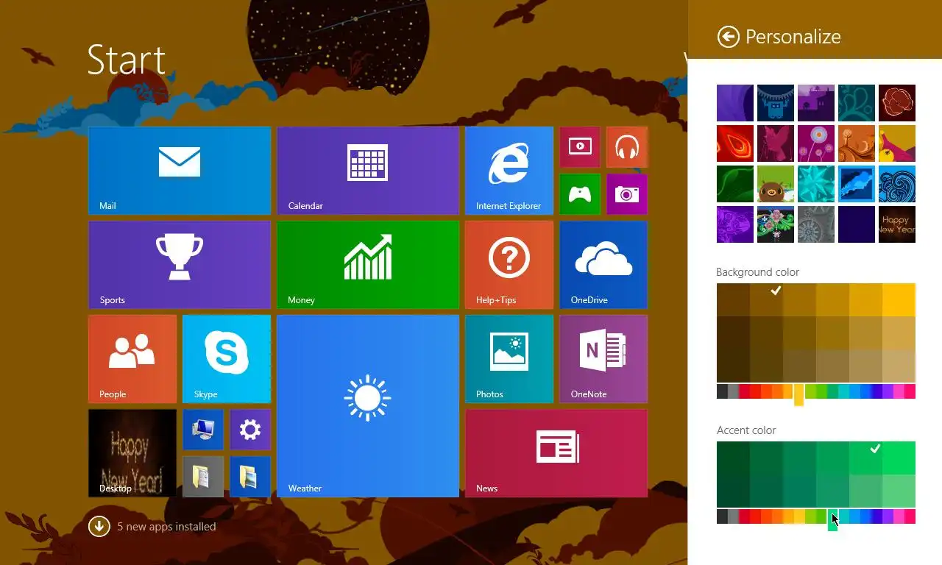Choose the solid dark navy background
942x565 pixels.
coord(857,224)
